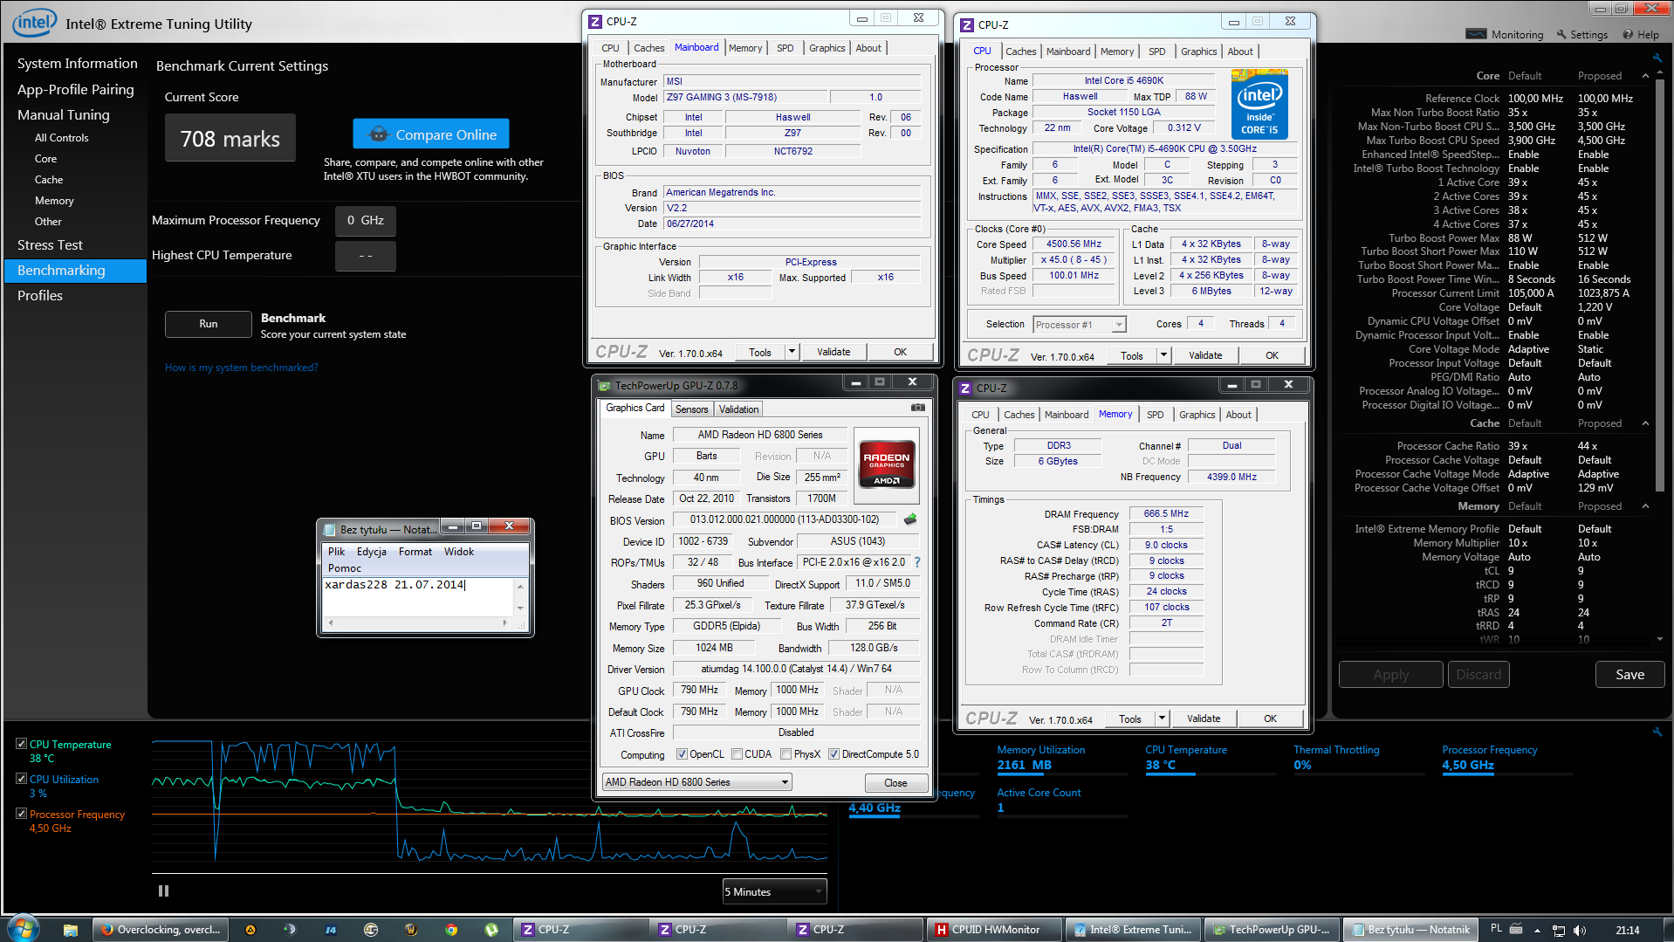Viewport: 1674px width, 942px height.
Task: Click wrench icon above Core settings list
Action: (1657, 58)
